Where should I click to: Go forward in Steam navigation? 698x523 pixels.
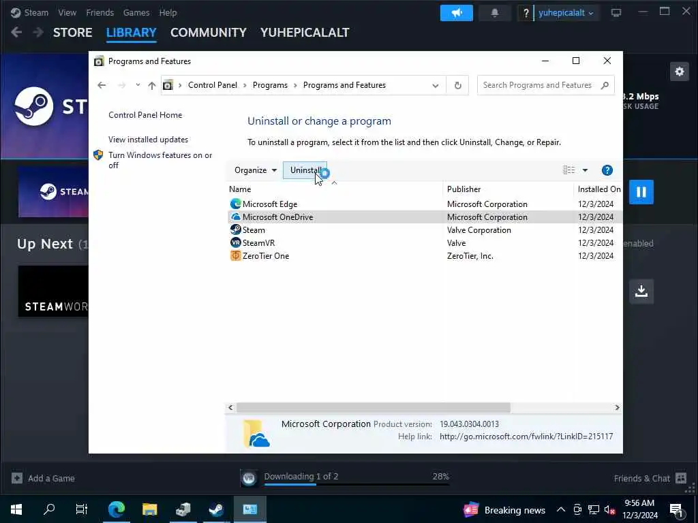click(x=38, y=32)
